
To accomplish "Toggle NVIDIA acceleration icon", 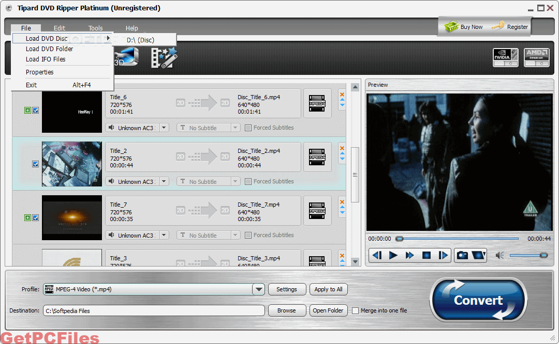I will pyautogui.click(x=506, y=57).
